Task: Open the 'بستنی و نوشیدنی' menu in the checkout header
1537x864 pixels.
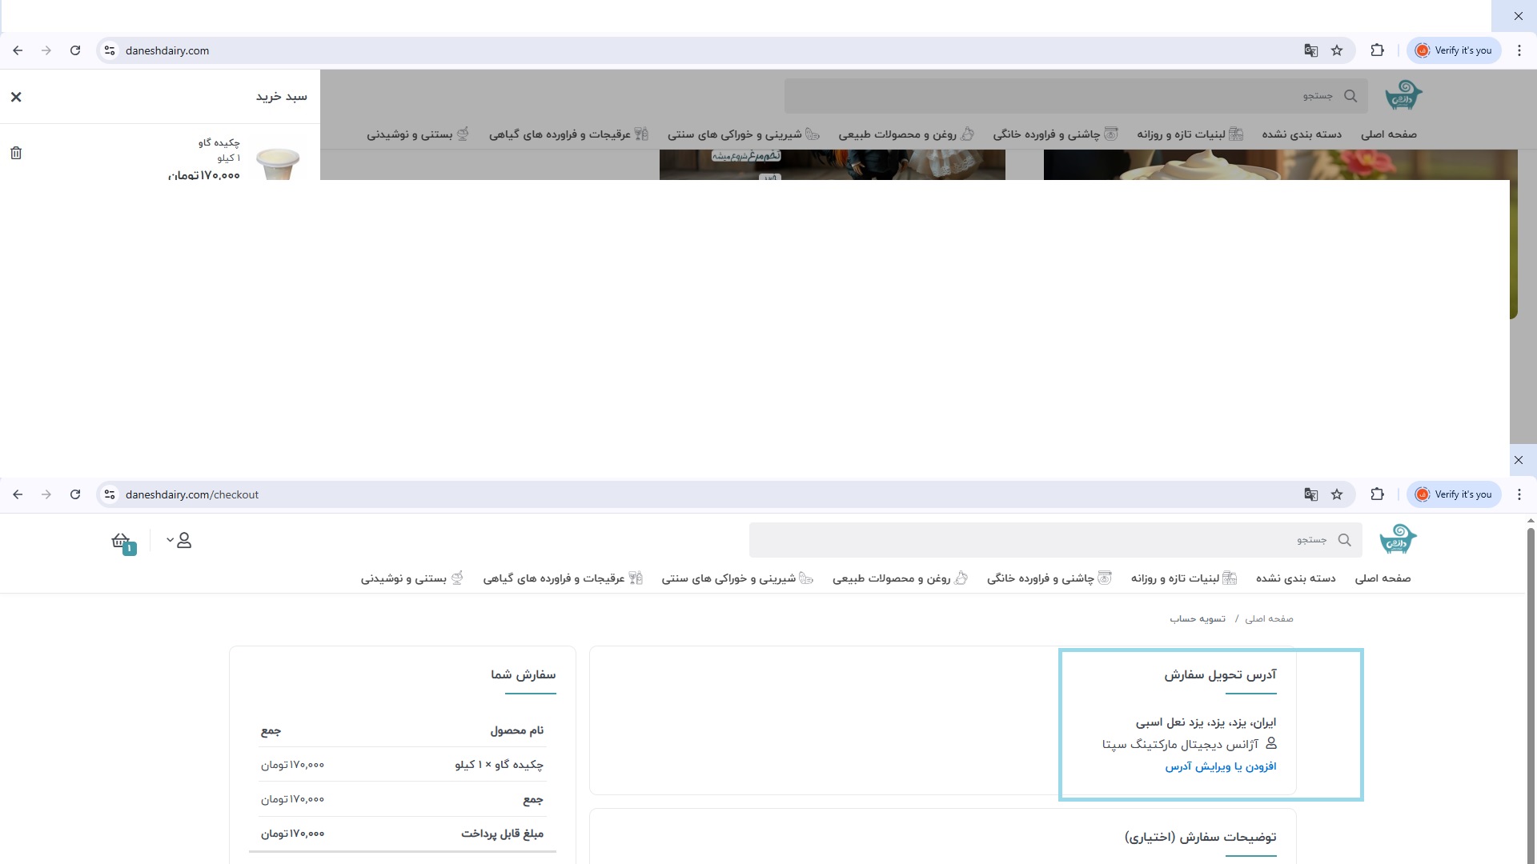Action: tap(411, 578)
